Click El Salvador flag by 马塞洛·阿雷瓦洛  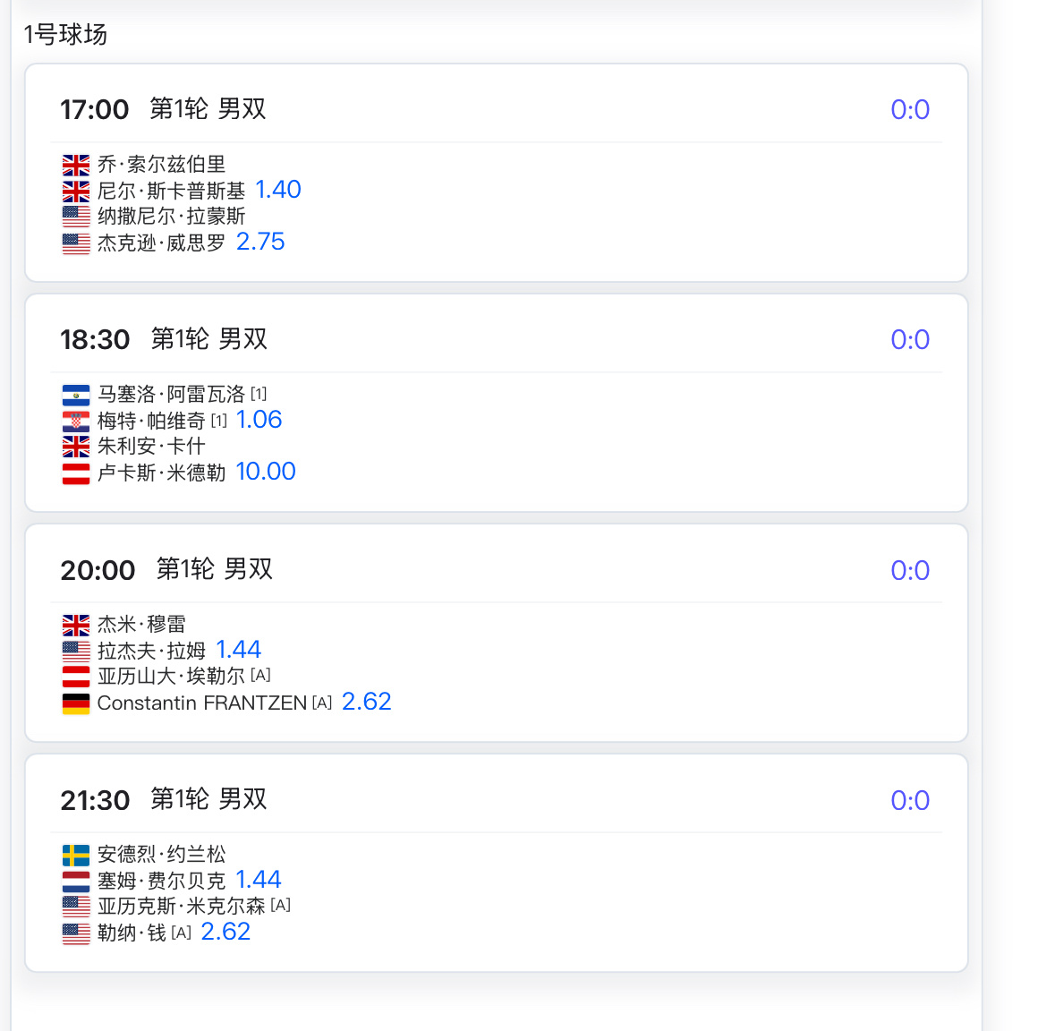pyautogui.click(x=76, y=395)
